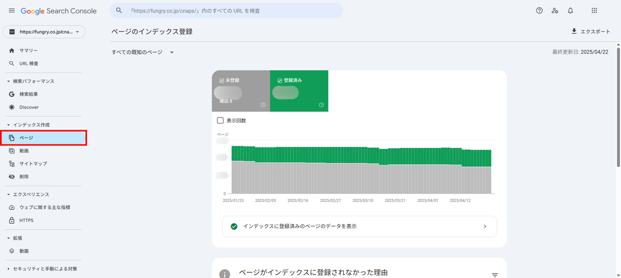This screenshot has width=621, height=278.
Task: Click the asterisk icon beside Discover
Action: (12, 107)
